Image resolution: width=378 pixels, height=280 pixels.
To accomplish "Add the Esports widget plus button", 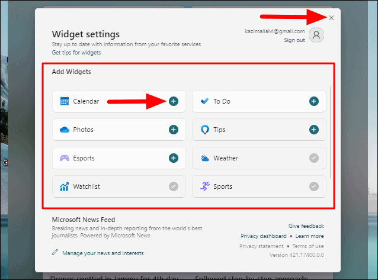I will (x=174, y=158).
